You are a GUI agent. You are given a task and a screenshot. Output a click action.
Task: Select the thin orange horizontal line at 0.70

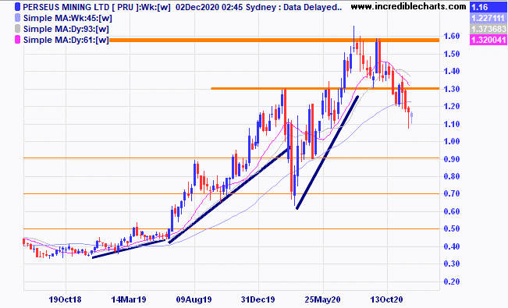pos(231,193)
